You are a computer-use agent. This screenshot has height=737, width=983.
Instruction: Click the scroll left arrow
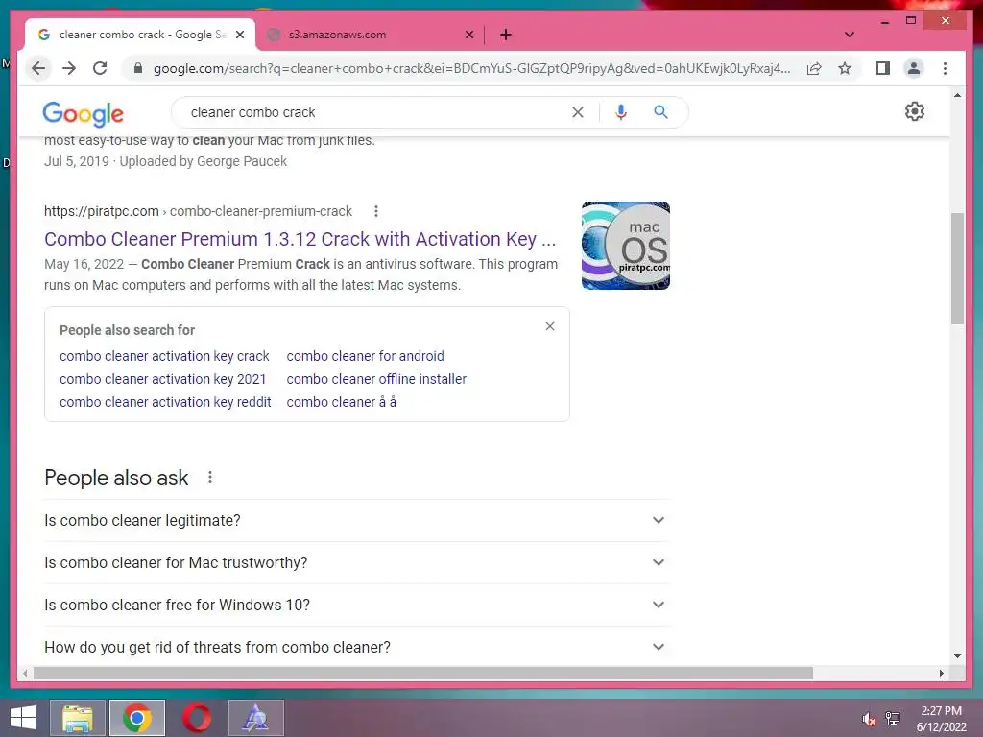[25, 673]
